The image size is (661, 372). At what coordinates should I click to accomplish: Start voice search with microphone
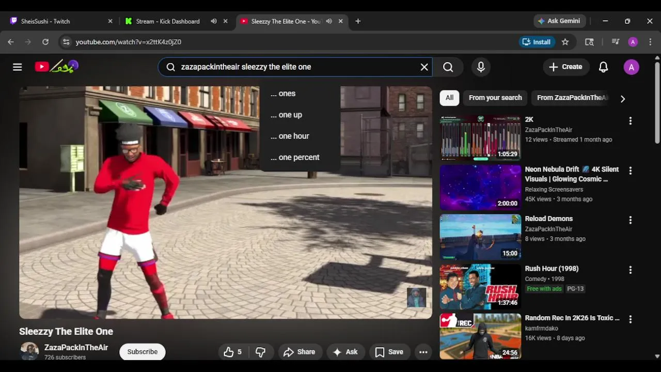pyautogui.click(x=481, y=67)
